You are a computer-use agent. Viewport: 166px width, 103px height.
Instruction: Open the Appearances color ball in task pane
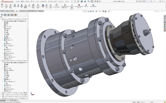165,24
